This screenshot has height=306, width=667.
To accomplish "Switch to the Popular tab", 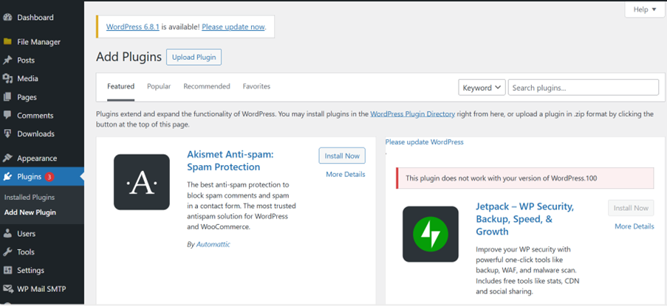I will [x=159, y=86].
